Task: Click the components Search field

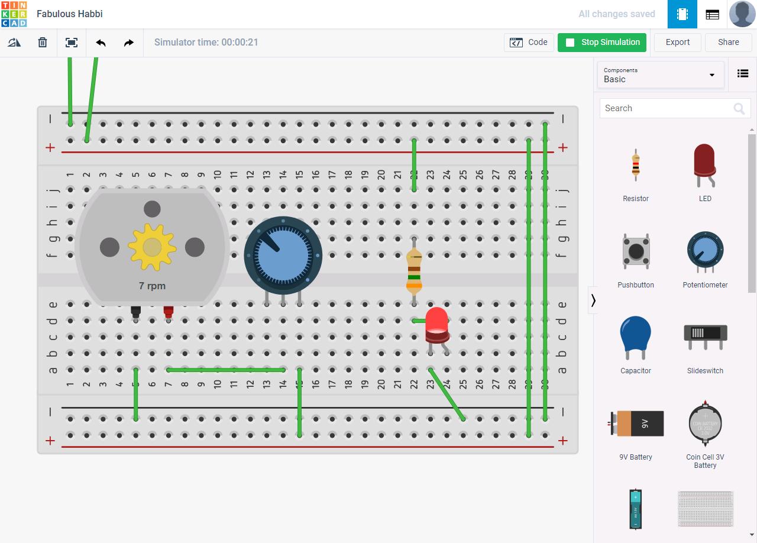Action: coord(668,108)
